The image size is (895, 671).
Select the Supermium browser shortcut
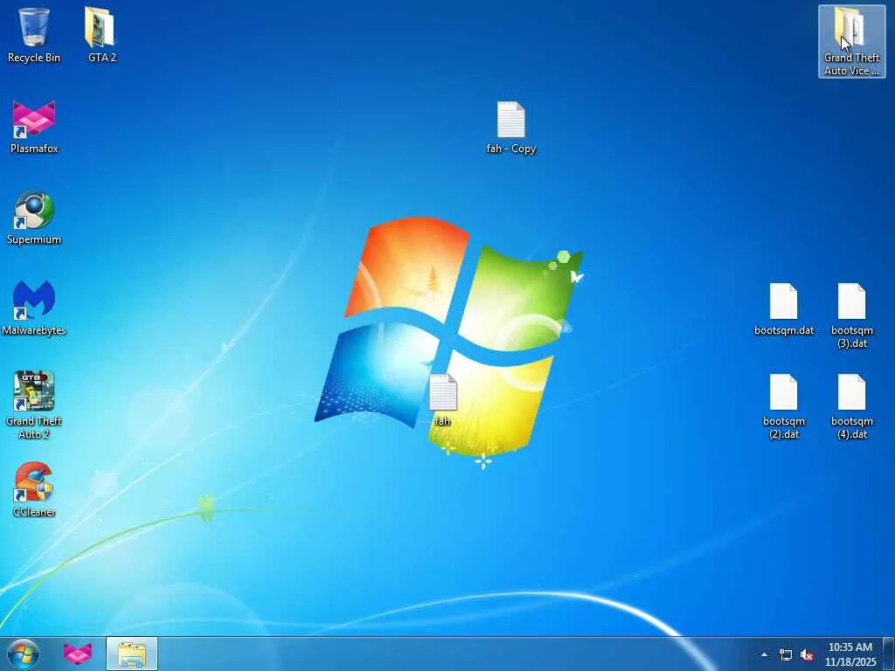point(34,218)
